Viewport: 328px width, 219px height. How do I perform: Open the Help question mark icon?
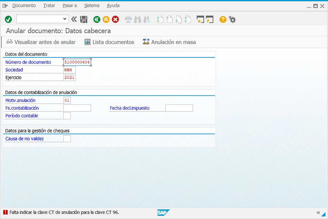coord(223,20)
